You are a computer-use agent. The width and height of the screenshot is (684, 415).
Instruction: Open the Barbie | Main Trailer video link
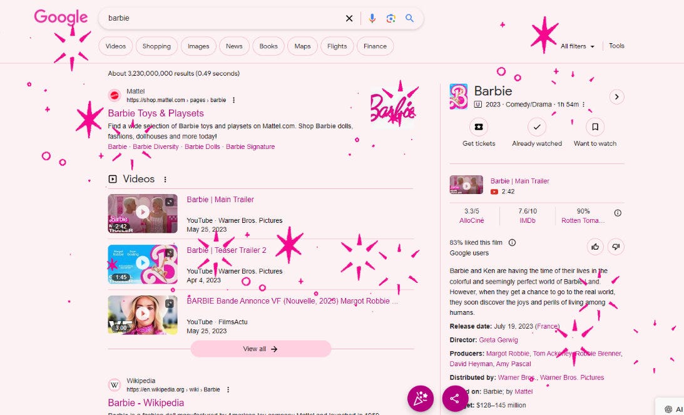pos(220,200)
